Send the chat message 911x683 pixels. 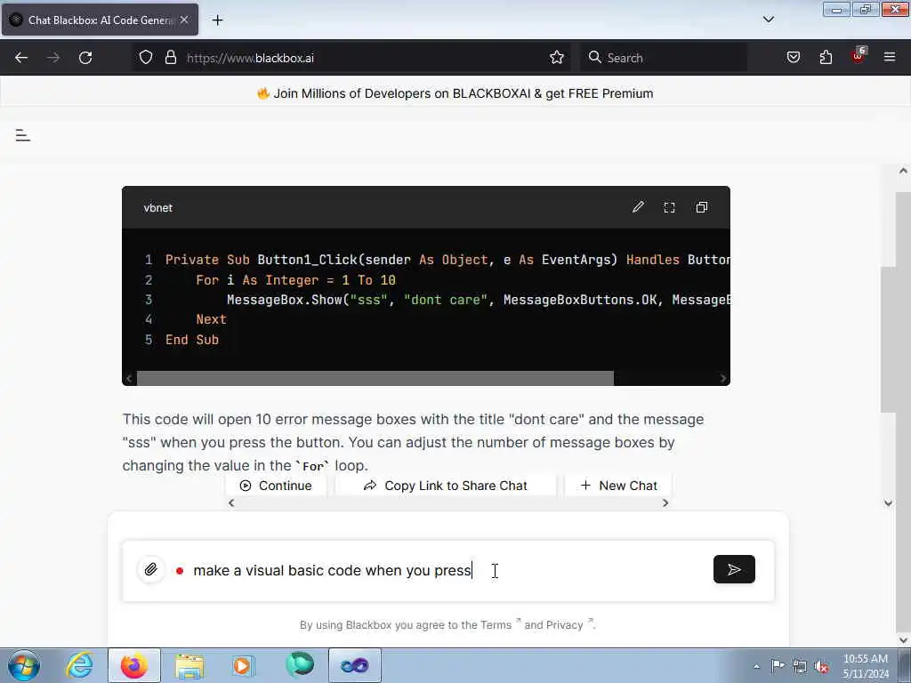(x=734, y=569)
